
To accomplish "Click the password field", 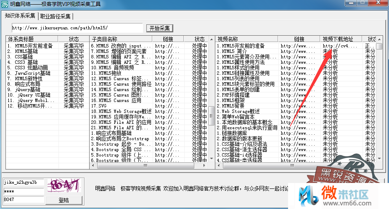I will [24, 191].
